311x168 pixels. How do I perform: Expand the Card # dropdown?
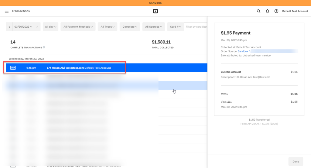(175, 27)
